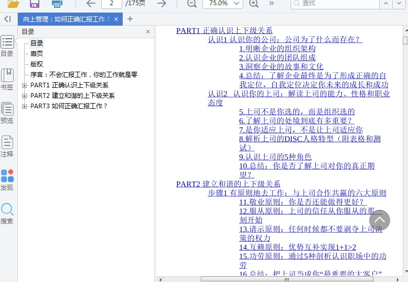
Task: Select 序言 entry in the outline tree
Action: (x=84, y=74)
